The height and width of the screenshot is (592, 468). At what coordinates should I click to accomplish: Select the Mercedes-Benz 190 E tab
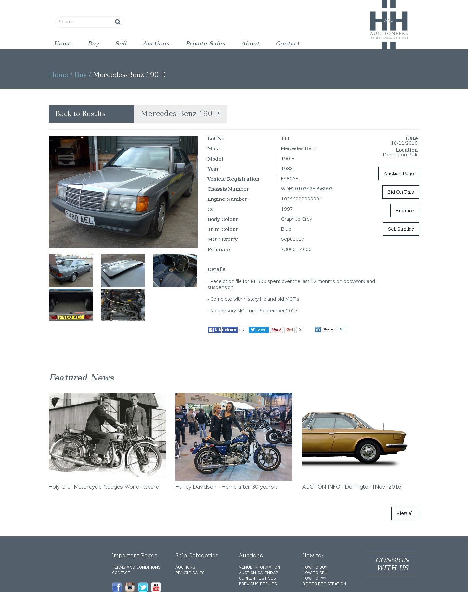[x=180, y=114]
